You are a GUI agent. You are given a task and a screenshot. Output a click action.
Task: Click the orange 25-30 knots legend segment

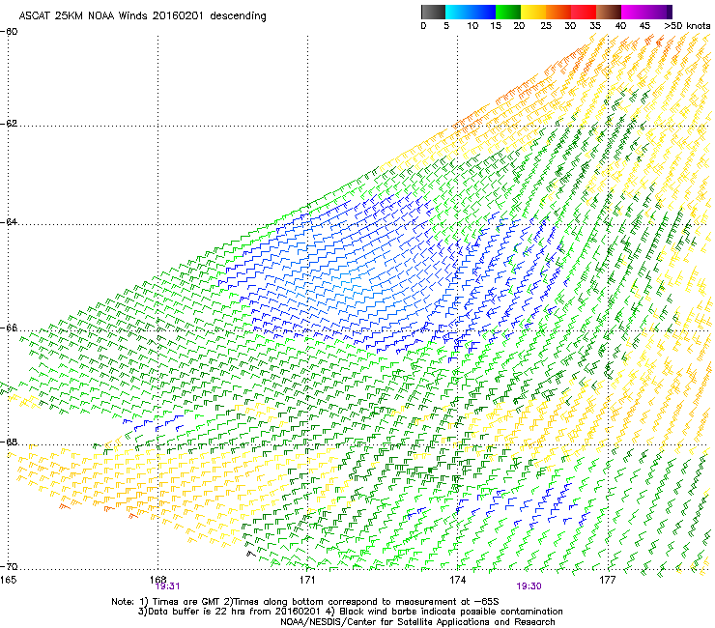click(x=558, y=12)
